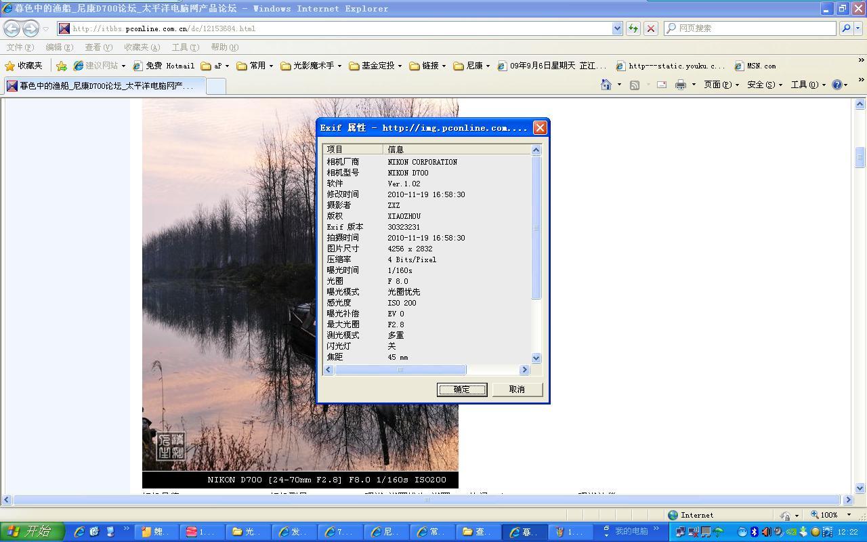Image resolution: width=867 pixels, height=542 pixels.
Task: Click the browser Back arrow button
Action: click(x=12, y=28)
